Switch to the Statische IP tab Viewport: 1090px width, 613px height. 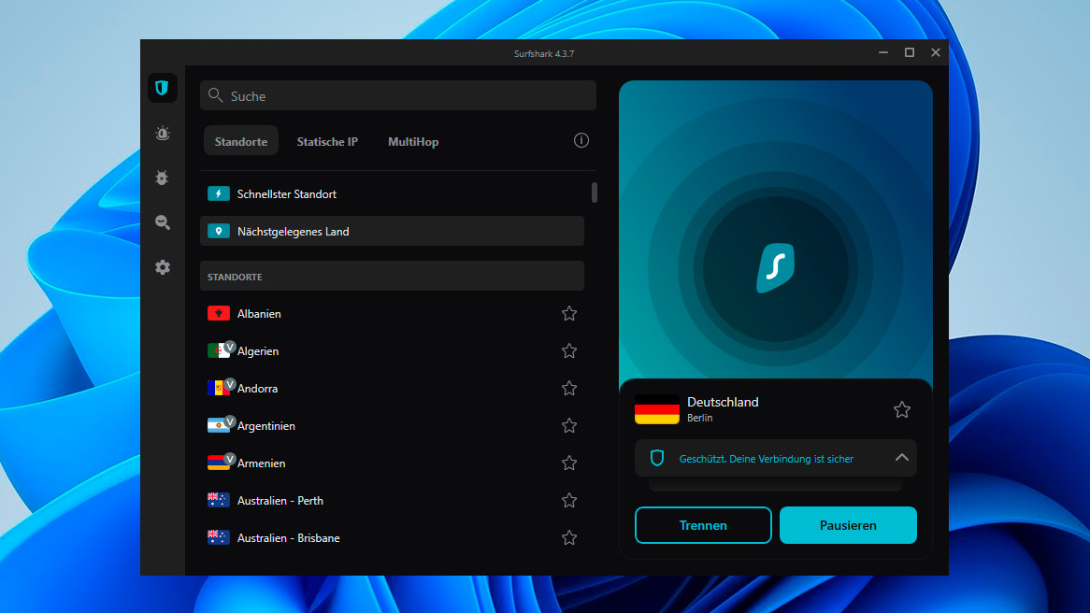327,141
